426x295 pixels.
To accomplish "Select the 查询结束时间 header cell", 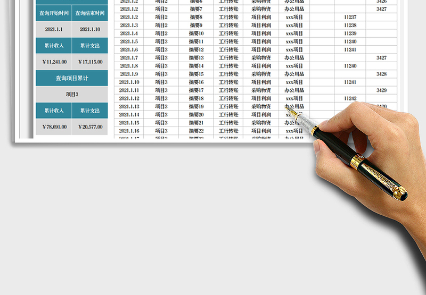I will pyautogui.click(x=90, y=13).
